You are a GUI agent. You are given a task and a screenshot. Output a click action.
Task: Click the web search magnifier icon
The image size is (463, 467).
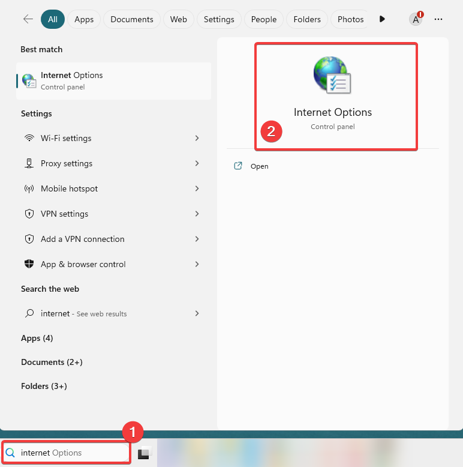pyautogui.click(x=29, y=313)
